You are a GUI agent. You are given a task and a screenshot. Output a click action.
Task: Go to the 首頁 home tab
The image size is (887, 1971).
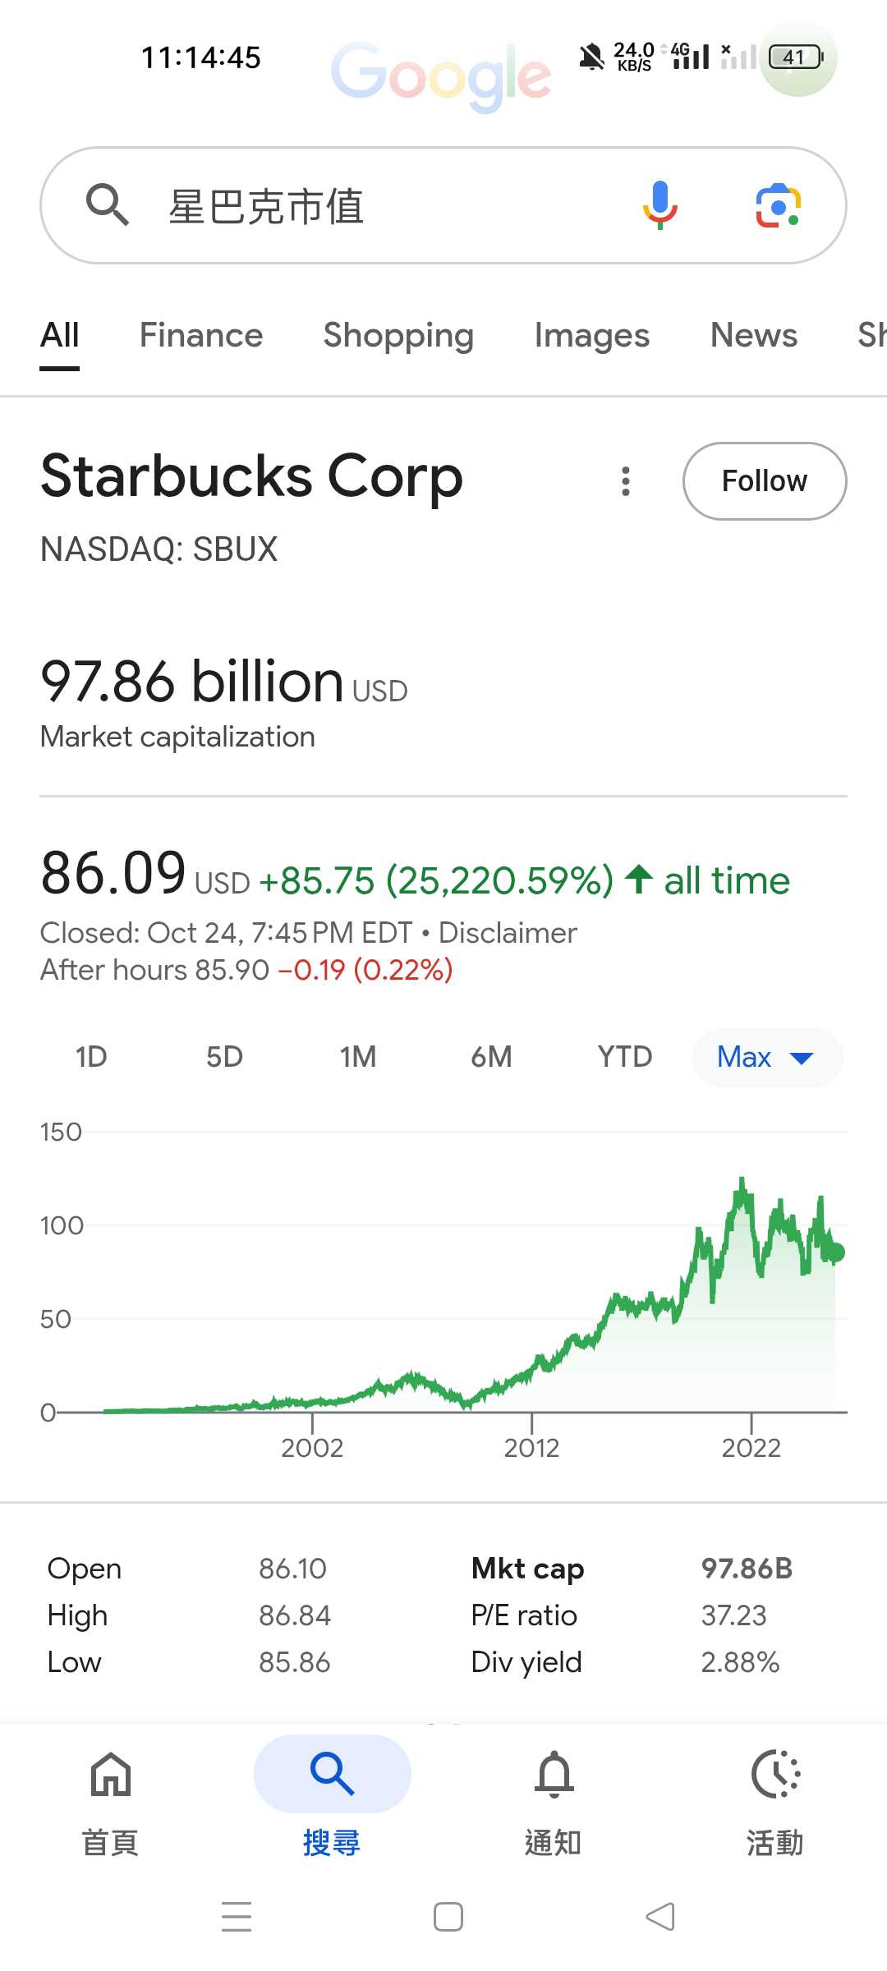tap(111, 1797)
